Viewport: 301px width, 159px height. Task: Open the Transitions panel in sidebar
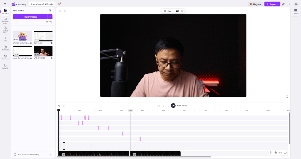click(5, 57)
